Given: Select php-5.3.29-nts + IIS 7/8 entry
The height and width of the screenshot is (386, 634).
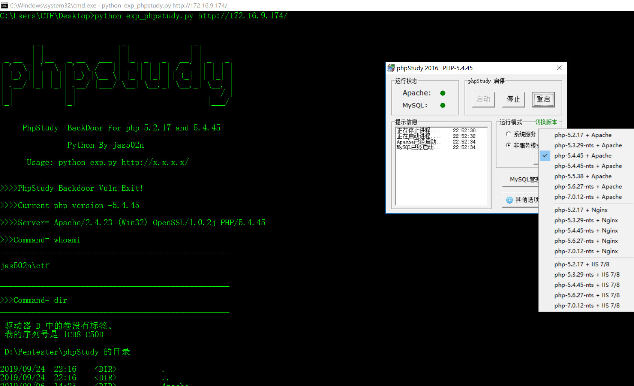Looking at the screenshot, I should [x=586, y=275].
